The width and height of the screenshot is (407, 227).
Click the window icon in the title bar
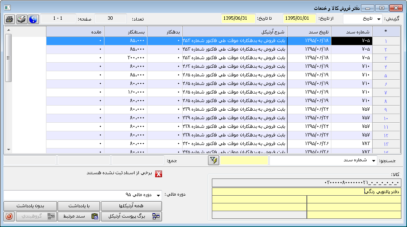pos(7,8)
